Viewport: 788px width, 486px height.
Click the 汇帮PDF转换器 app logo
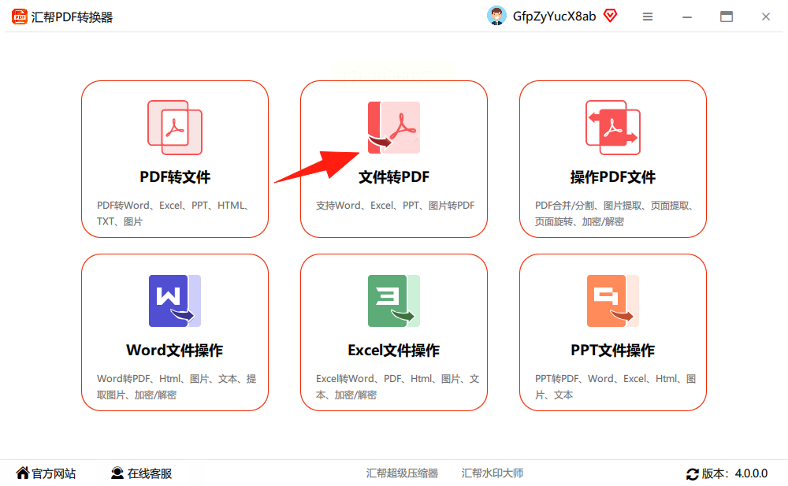20,17
